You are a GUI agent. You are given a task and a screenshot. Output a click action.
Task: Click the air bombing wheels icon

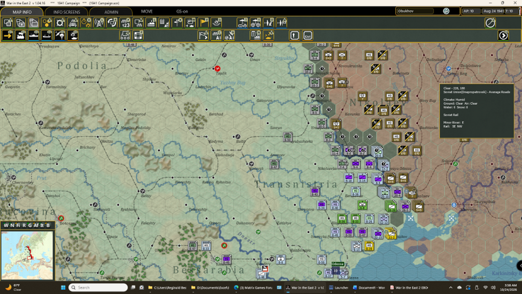[x=256, y=22]
